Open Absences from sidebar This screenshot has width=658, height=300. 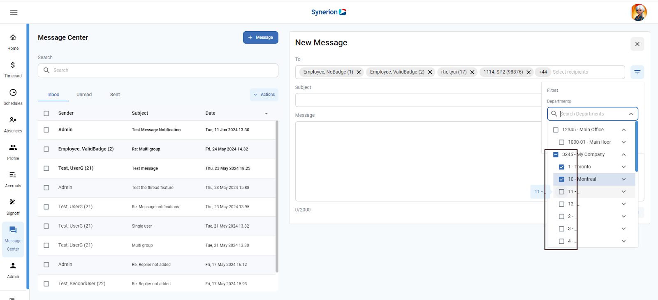point(13,125)
